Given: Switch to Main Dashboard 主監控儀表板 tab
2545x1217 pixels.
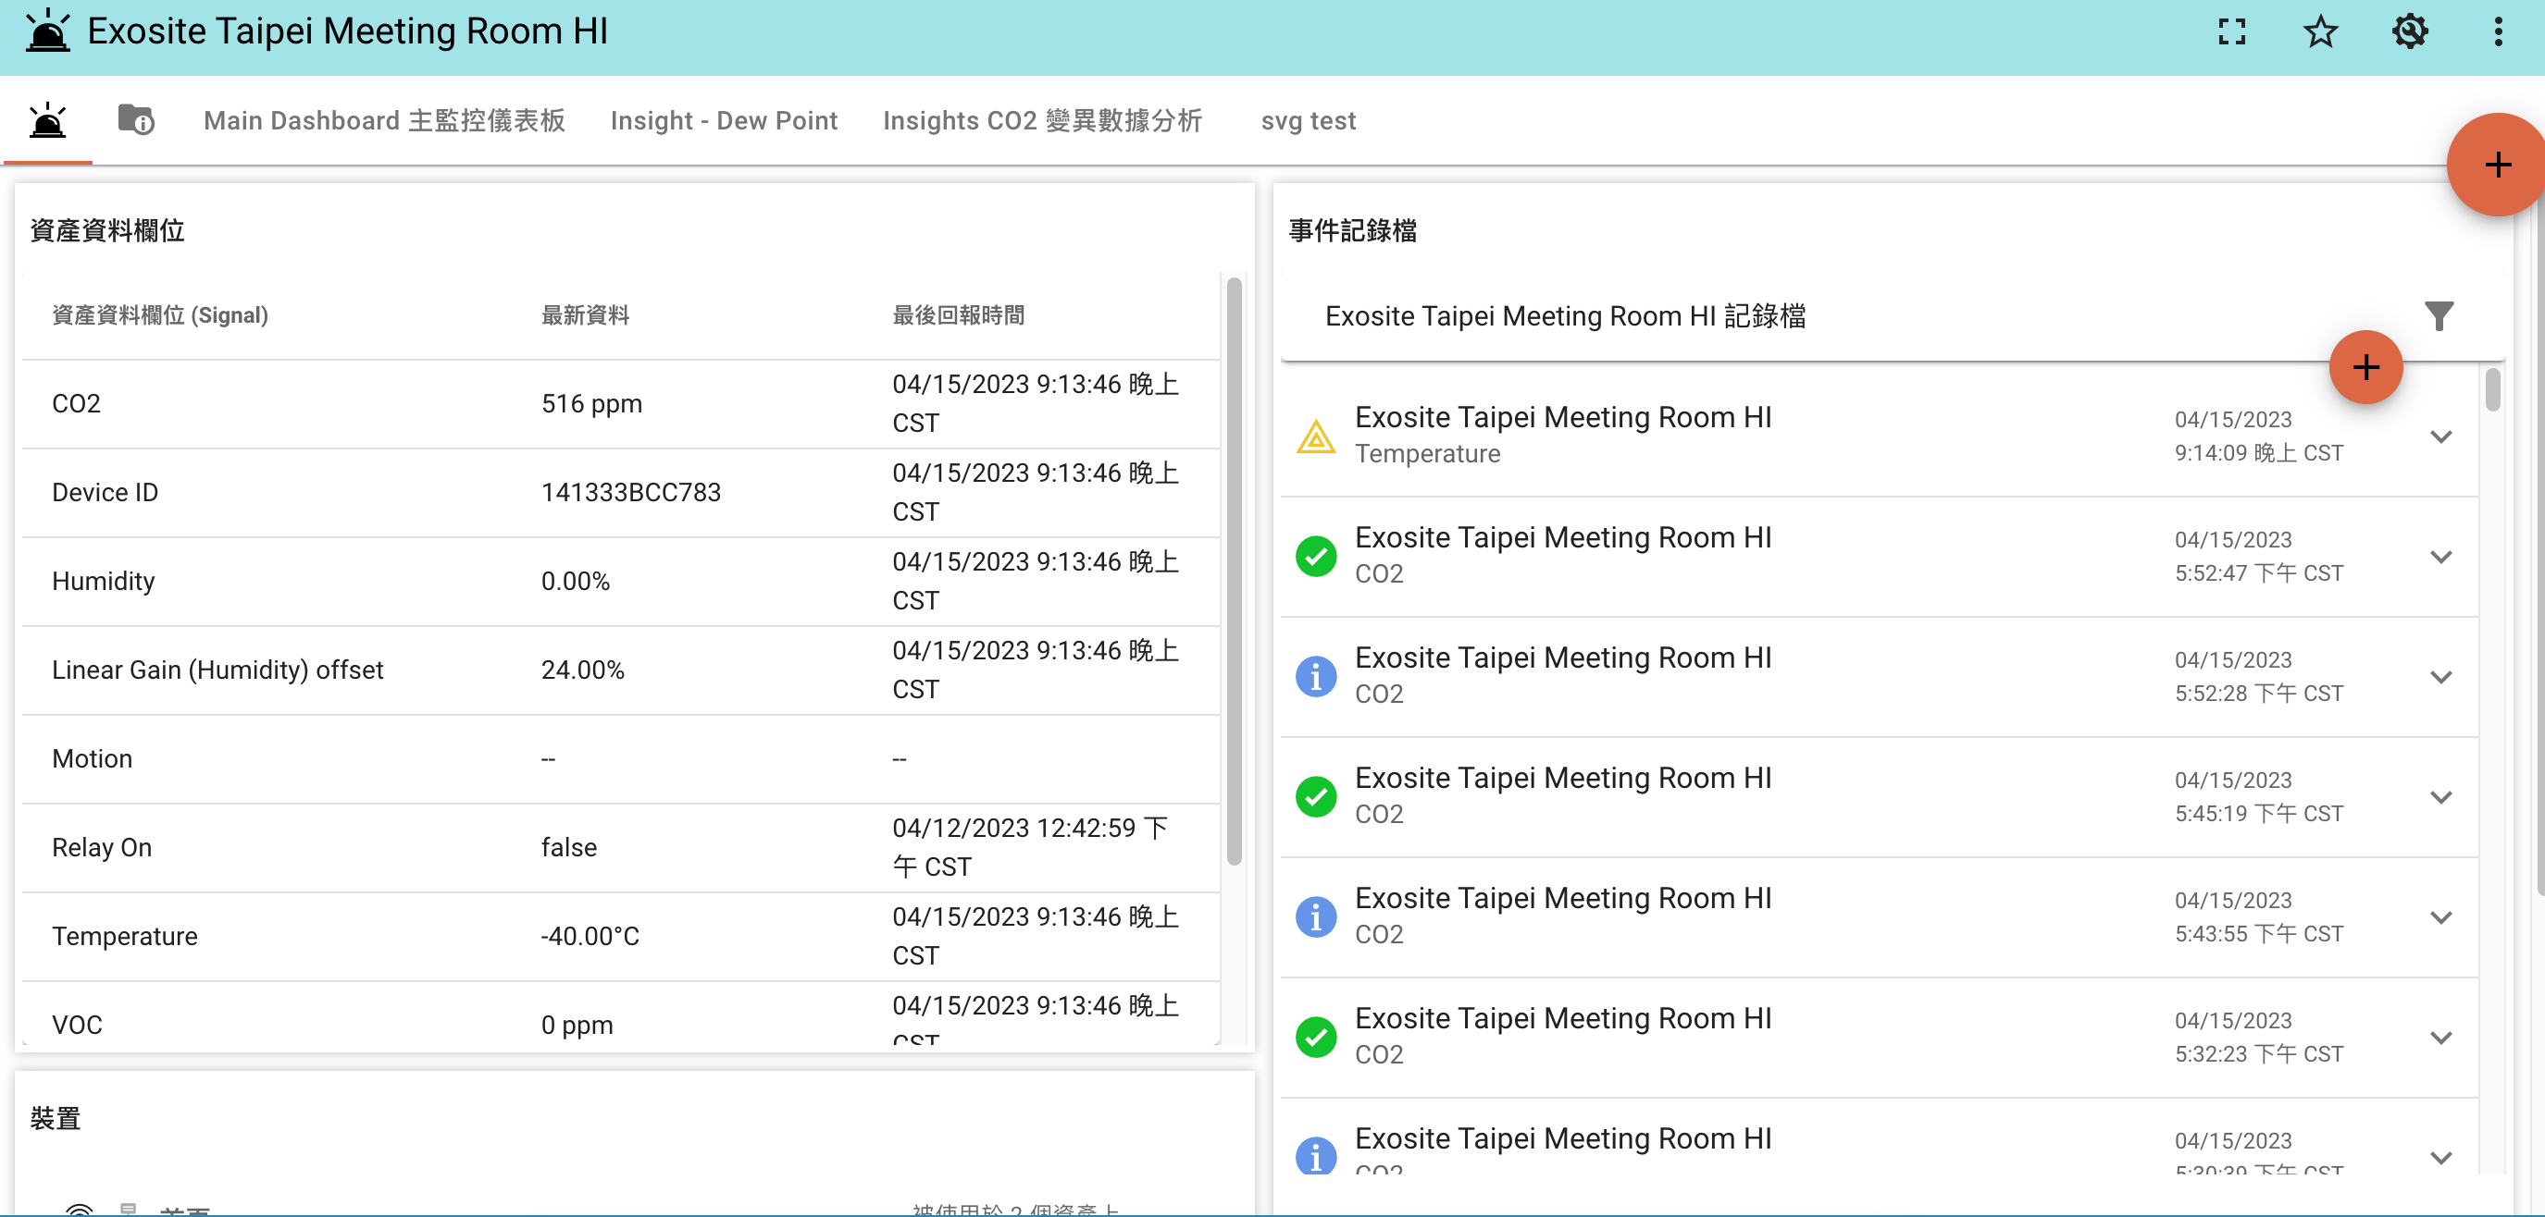Looking at the screenshot, I should 384,120.
